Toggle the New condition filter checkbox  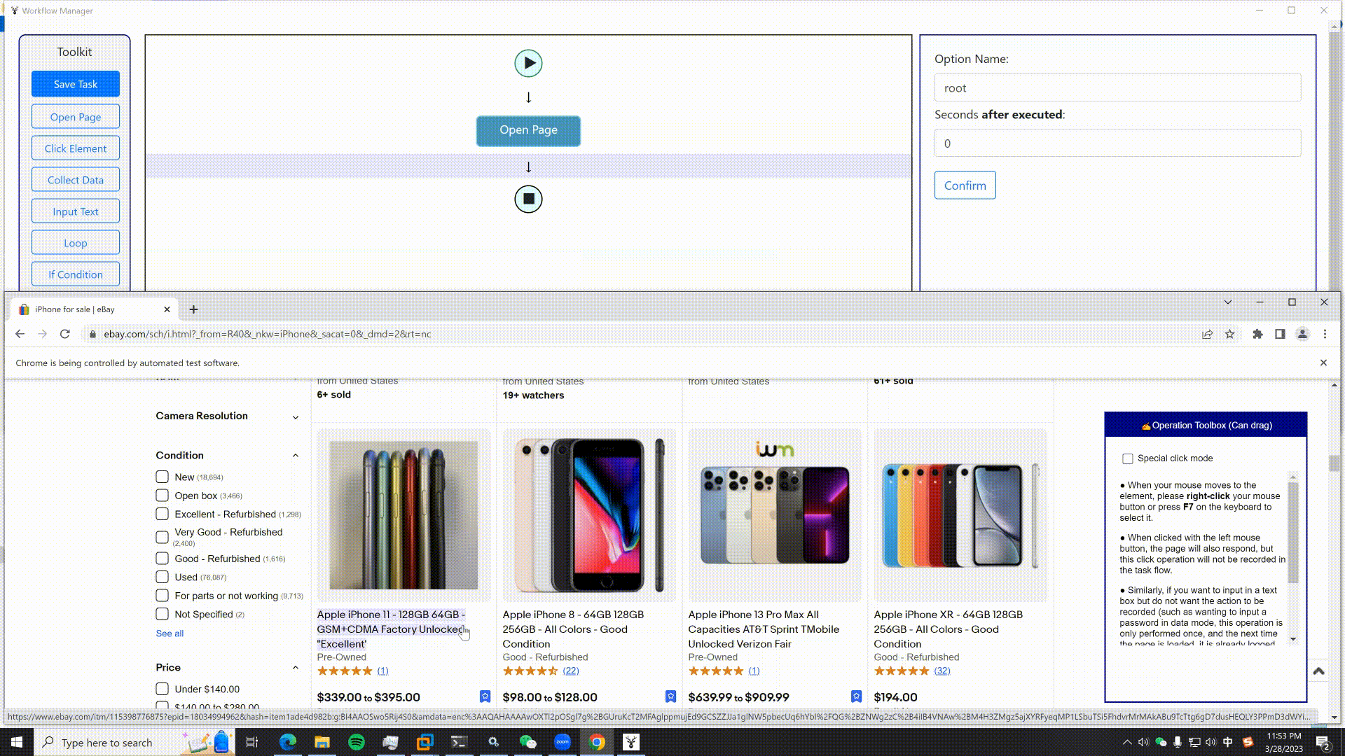coord(163,476)
